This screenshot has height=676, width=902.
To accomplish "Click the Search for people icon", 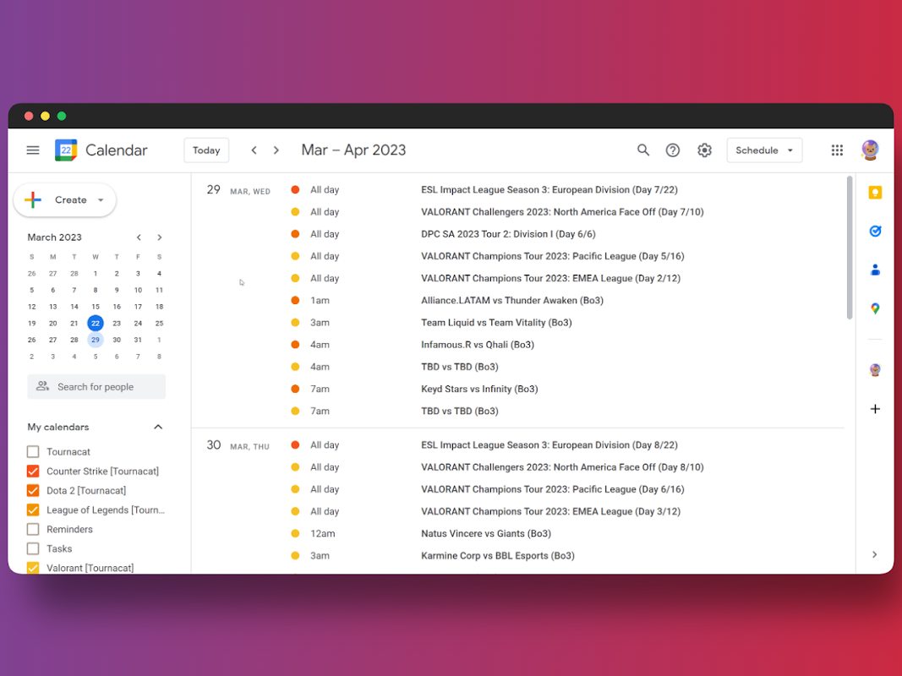I will (x=42, y=386).
